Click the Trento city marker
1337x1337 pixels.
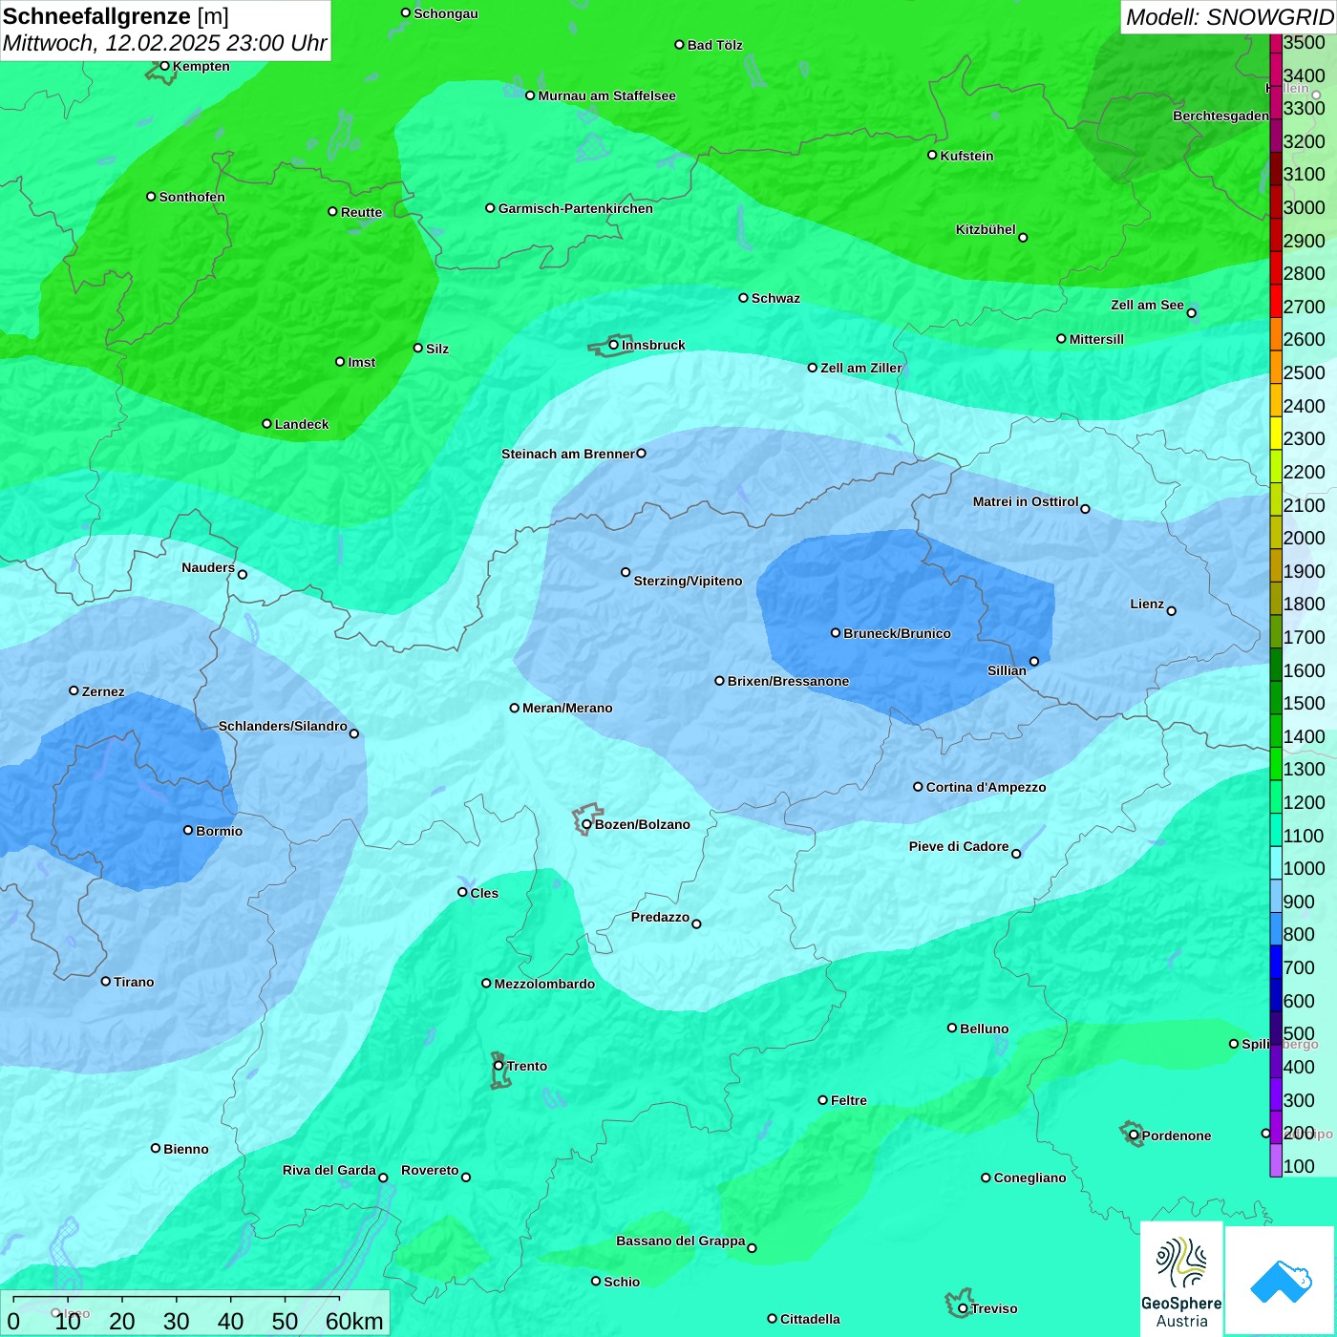click(x=499, y=1066)
